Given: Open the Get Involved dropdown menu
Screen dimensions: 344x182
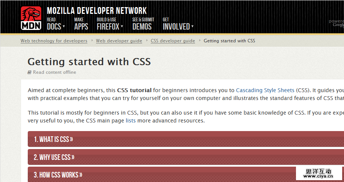Looking at the screenshot, I should point(178,26).
